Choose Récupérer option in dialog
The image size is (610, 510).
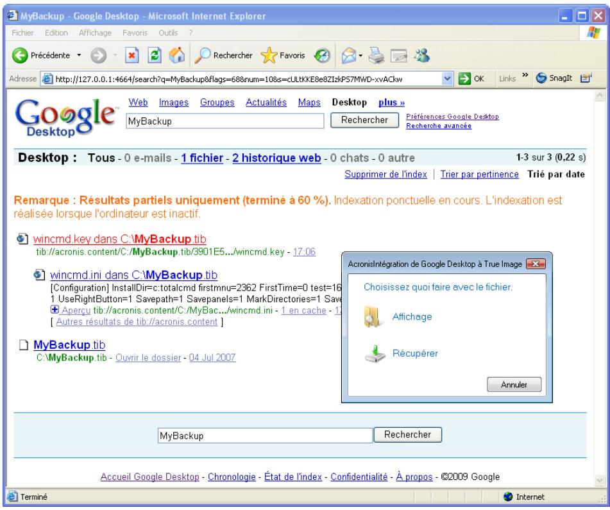(415, 353)
